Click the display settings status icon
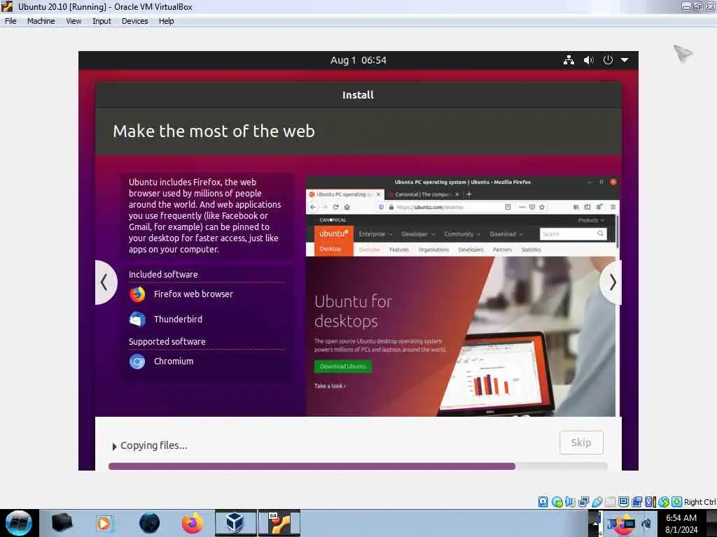 [623, 502]
